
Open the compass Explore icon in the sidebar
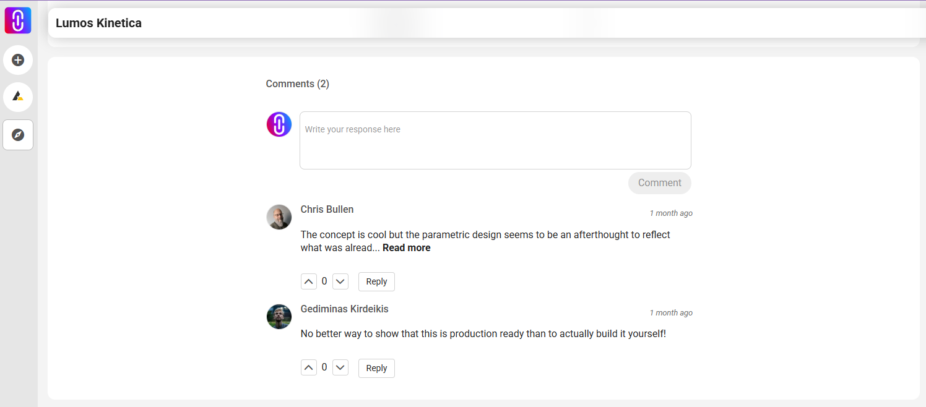17,135
